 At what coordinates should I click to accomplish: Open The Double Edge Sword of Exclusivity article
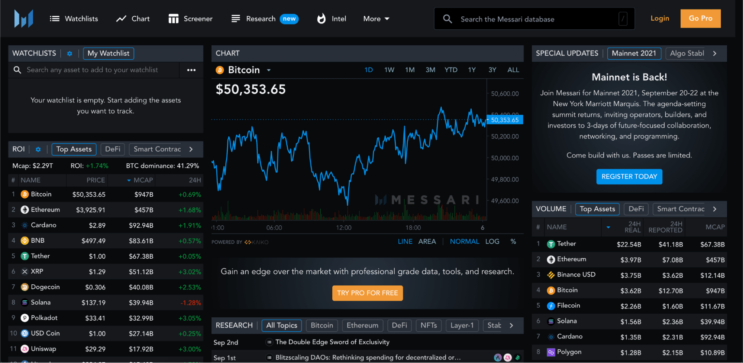332,342
